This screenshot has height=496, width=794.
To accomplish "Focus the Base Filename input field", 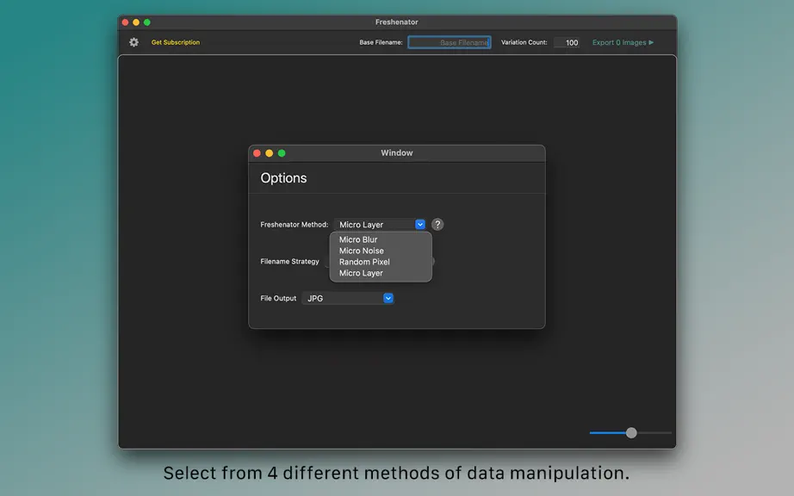I will click(x=450, y=42).
